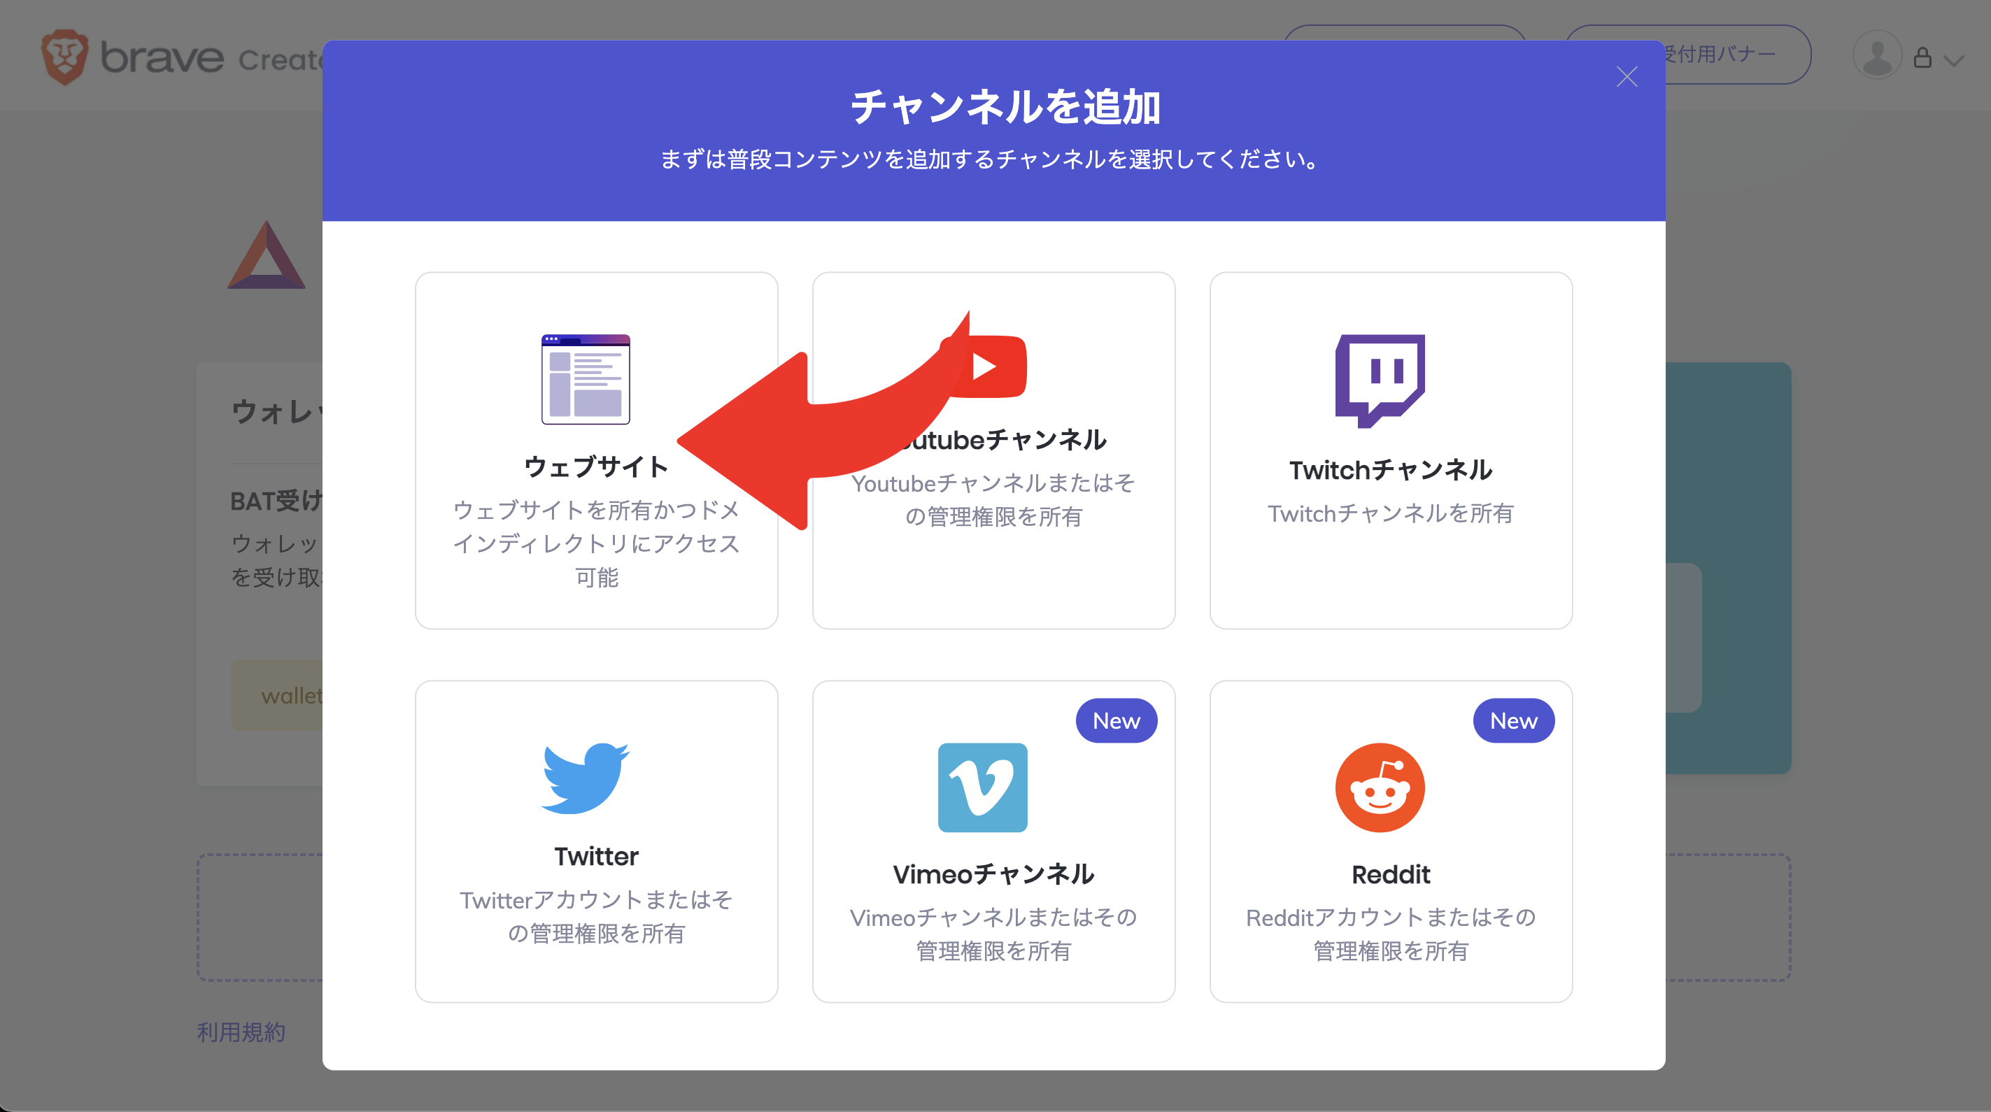Image resolution: width=1991 pixels, height=1112 pixels.
Task: Click the BAT triangle logo behind dialog
Action: coord(267,255)
